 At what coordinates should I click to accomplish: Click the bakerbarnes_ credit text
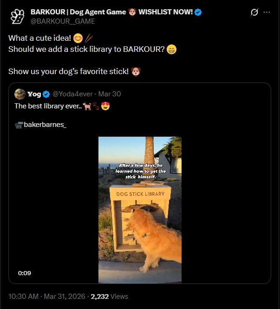pos(45,125)
